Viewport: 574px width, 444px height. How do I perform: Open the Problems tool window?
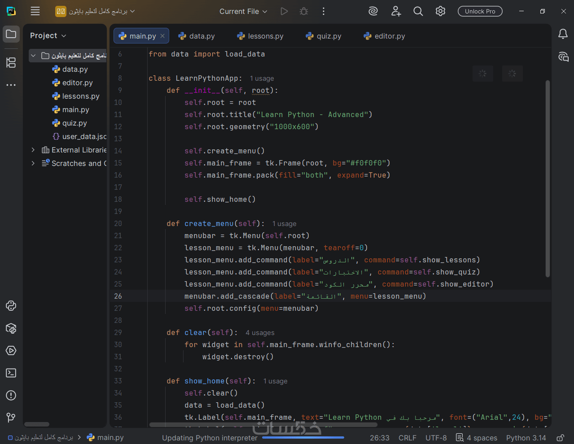pos(11,396)
